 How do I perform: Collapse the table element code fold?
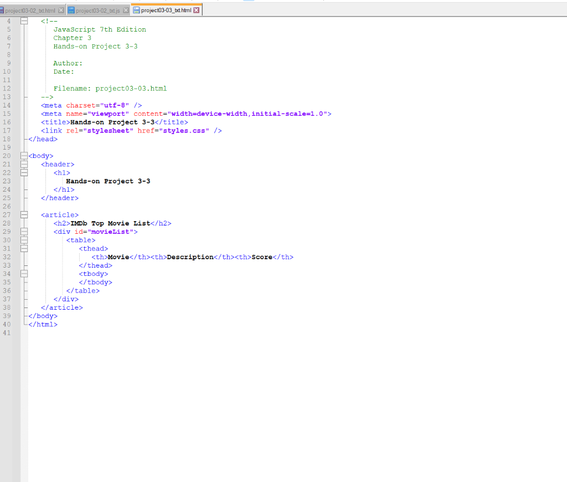[23, 240]
